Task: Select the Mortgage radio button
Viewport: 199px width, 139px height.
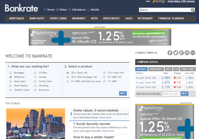Action: (x=11, y=73)
